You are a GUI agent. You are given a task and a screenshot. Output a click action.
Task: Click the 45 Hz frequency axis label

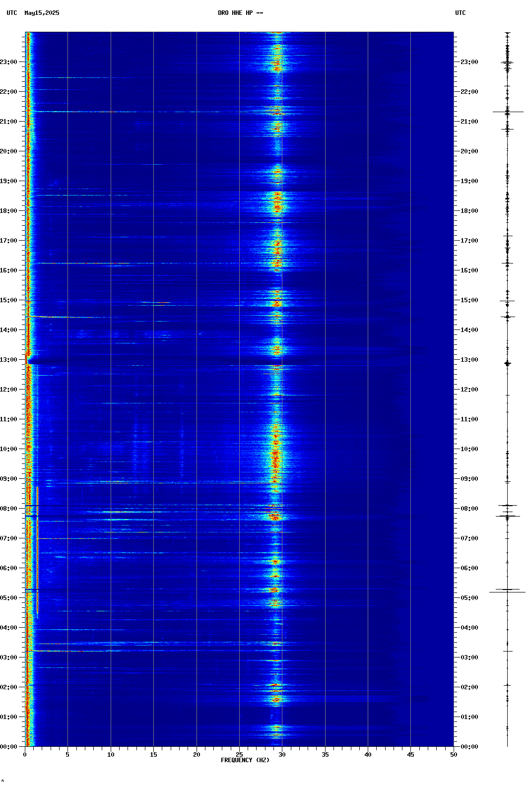coord(410,755)
